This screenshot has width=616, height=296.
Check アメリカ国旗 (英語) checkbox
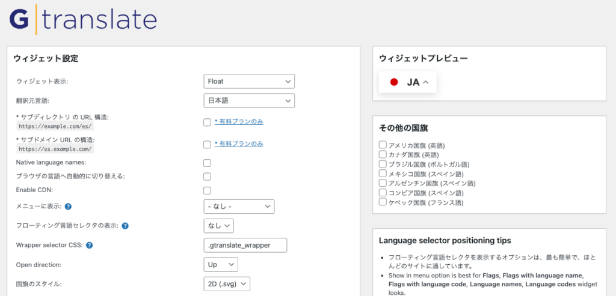tap(383, 145)
